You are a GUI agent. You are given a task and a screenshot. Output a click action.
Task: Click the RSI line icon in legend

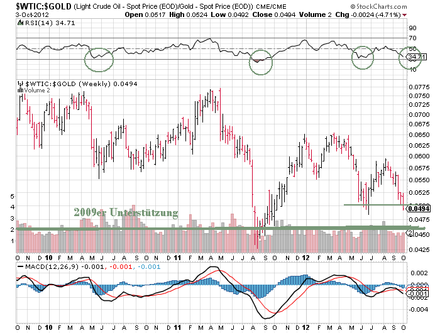(x=19, y=22)
